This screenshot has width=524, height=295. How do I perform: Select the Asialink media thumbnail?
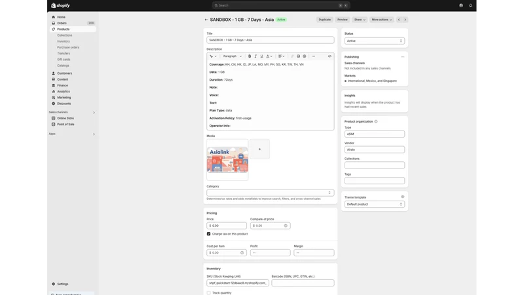[227, 160]
